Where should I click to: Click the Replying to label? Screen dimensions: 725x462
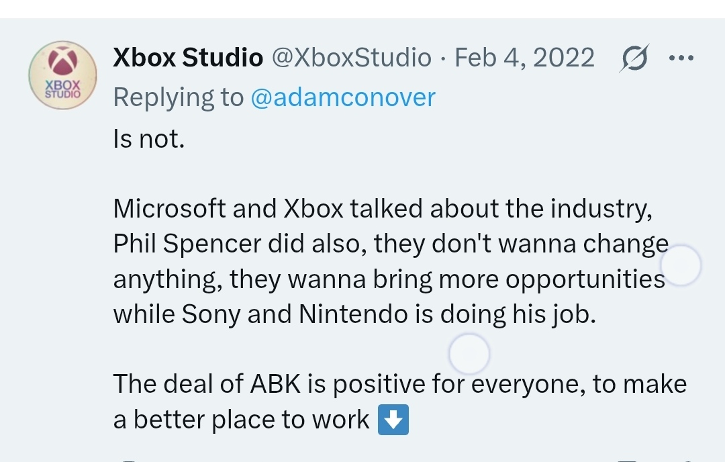tap(179, 97)
